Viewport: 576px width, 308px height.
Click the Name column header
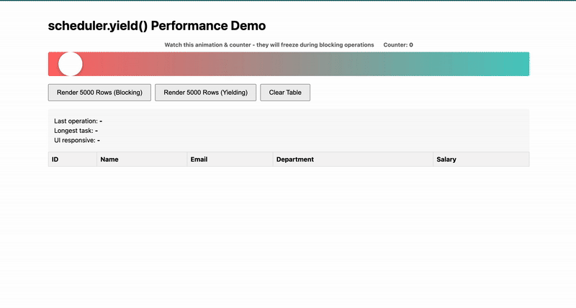(109, 159)
